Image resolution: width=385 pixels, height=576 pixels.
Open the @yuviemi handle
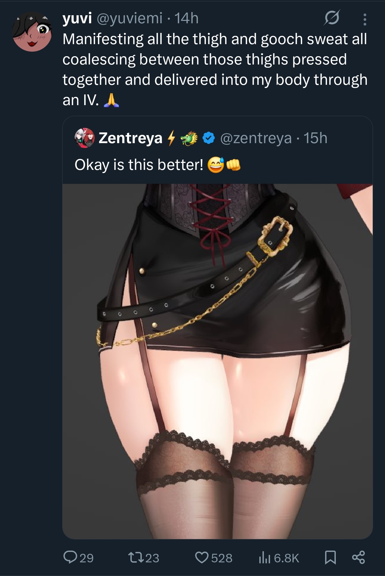coord(129,18)
